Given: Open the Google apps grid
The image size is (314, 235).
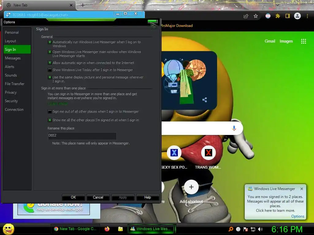Looking at the screenshot, I should tap(304, 41).
